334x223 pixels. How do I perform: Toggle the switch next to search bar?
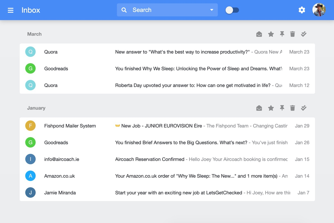pyautogui.click(x=232, y=10)
